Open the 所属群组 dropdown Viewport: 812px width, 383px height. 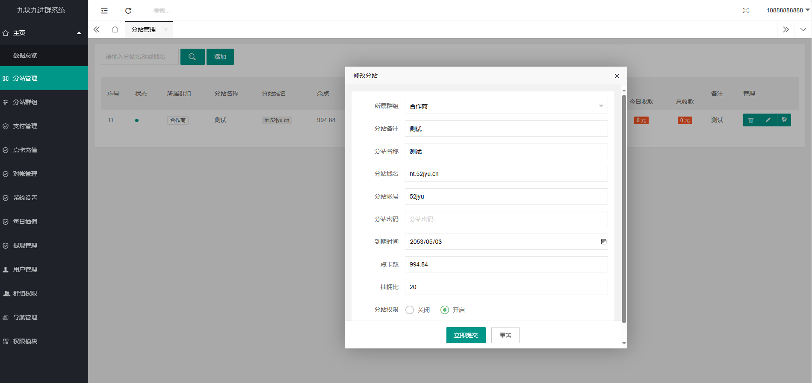[x=506, y=106]
